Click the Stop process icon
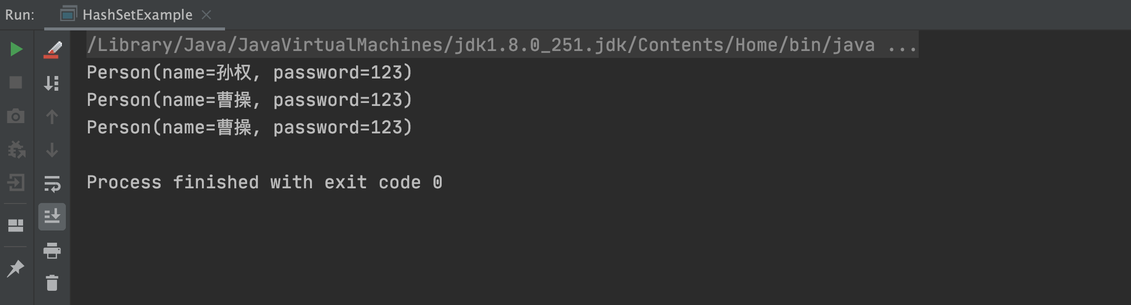The height and width of the screenshot is (305, 1131). pos(16,82)
